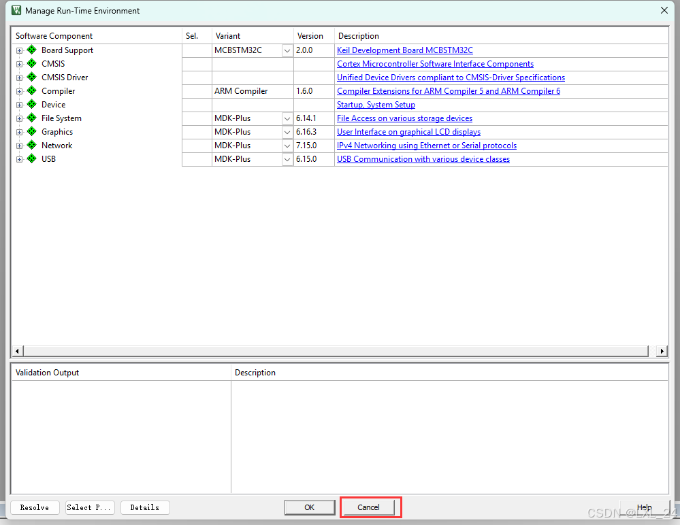Select the File System tree row label

click(61, 118)
